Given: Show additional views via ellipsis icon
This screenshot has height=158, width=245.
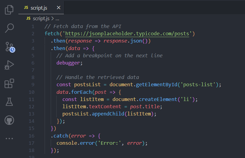Looking at the screenshot, I should (9, 138).
